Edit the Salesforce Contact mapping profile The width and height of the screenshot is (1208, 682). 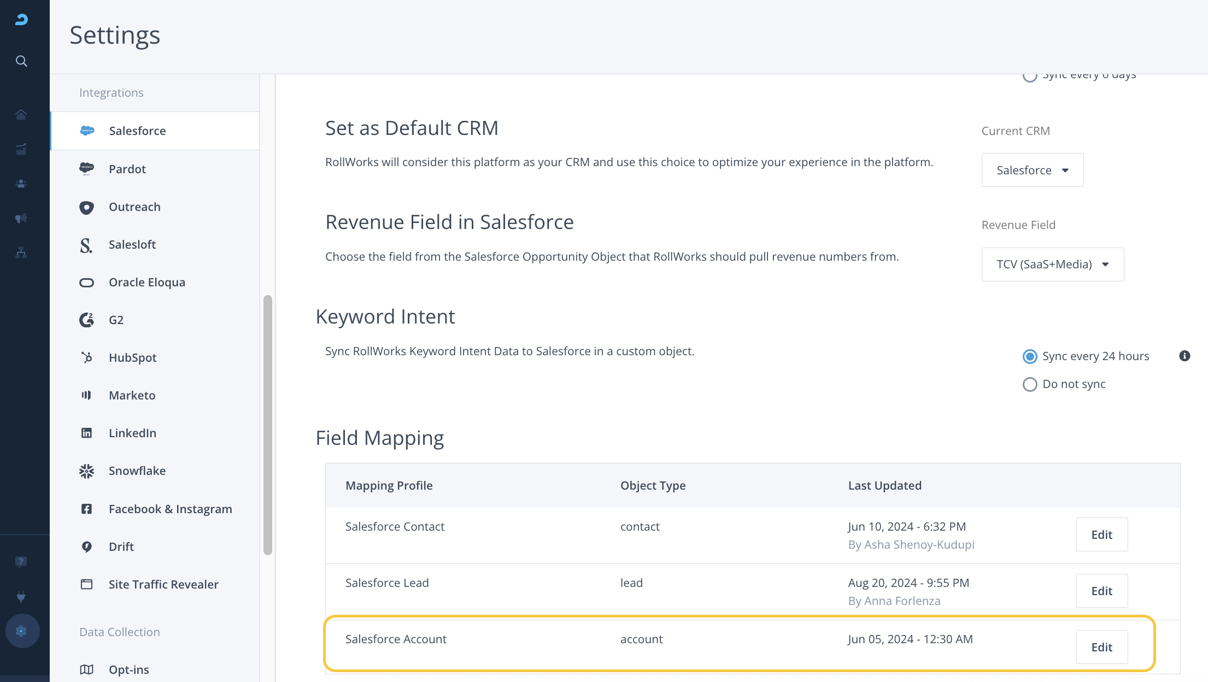[1101, 534]
